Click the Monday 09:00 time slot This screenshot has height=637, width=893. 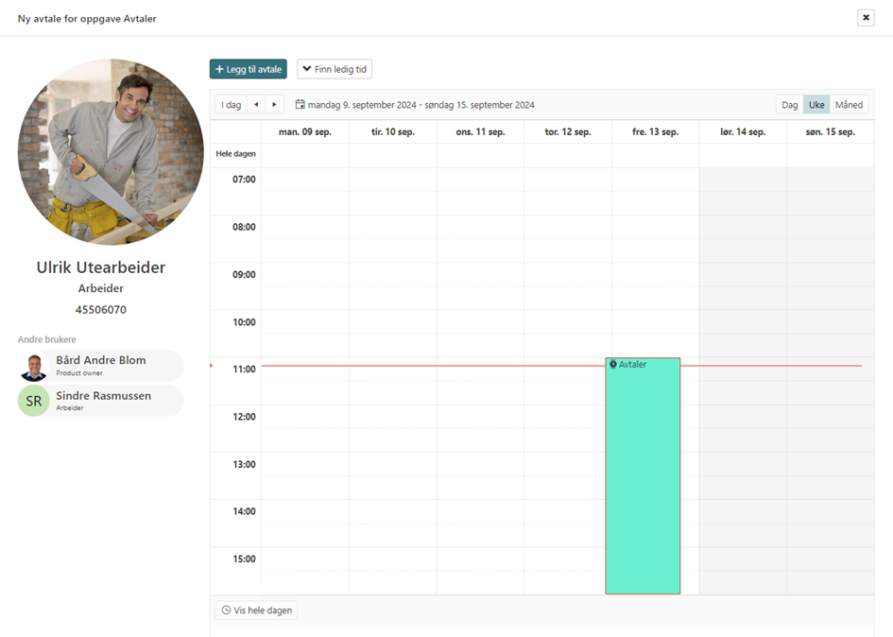click(304, 275)
